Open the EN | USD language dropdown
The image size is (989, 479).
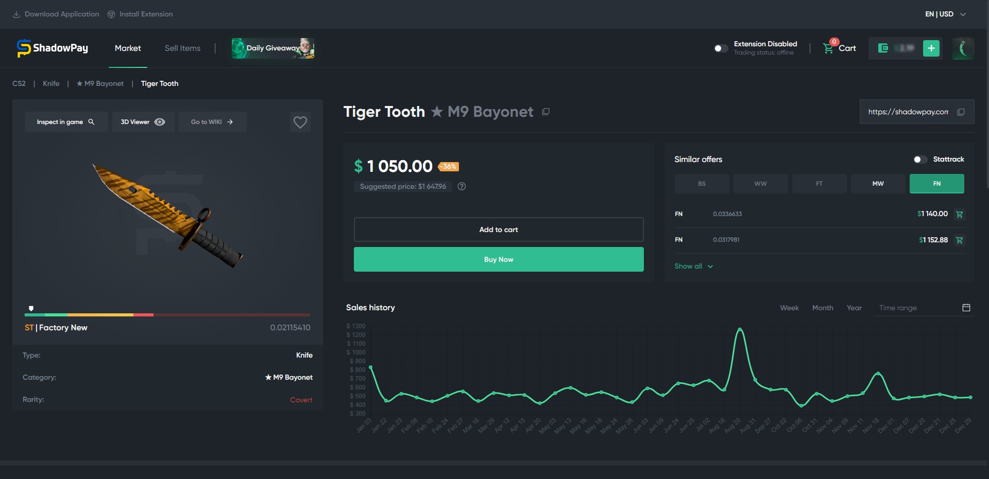pyautogui.click(x=945, y=14)
